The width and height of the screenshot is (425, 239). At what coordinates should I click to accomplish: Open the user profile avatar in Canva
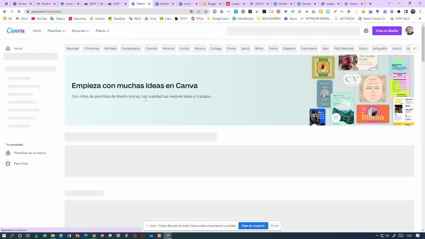coord(409,31)
